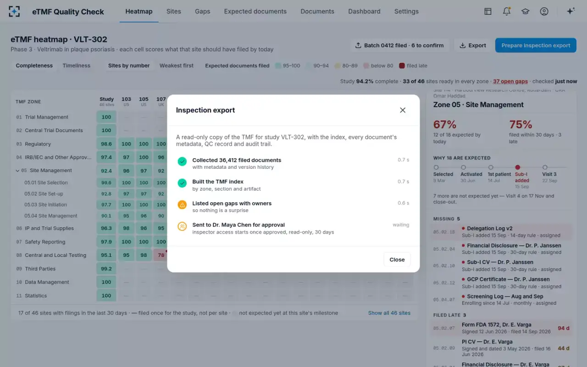Go to Expected documents tab
Viewport: 587px width, 367px height.
[255, 11]
